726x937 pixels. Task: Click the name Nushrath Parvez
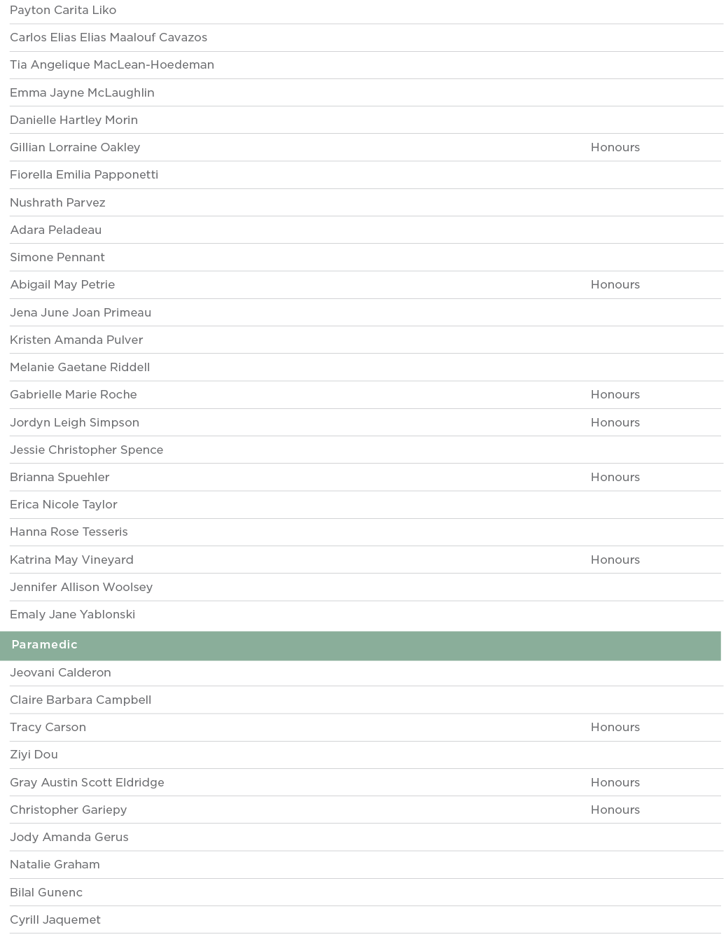[57, 202]
